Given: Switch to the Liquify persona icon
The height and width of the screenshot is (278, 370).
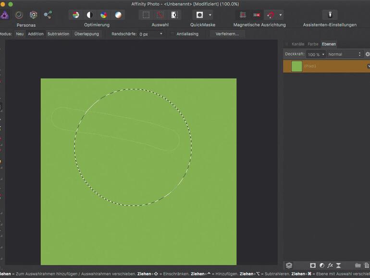Looking at the screenshot, I should coord(19,15).
